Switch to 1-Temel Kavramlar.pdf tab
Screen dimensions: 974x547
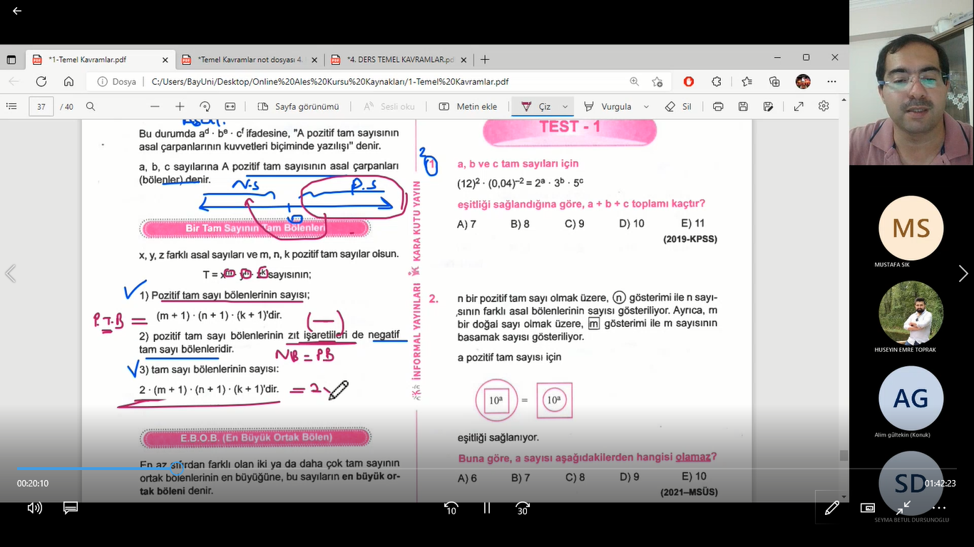coord(100,60)
